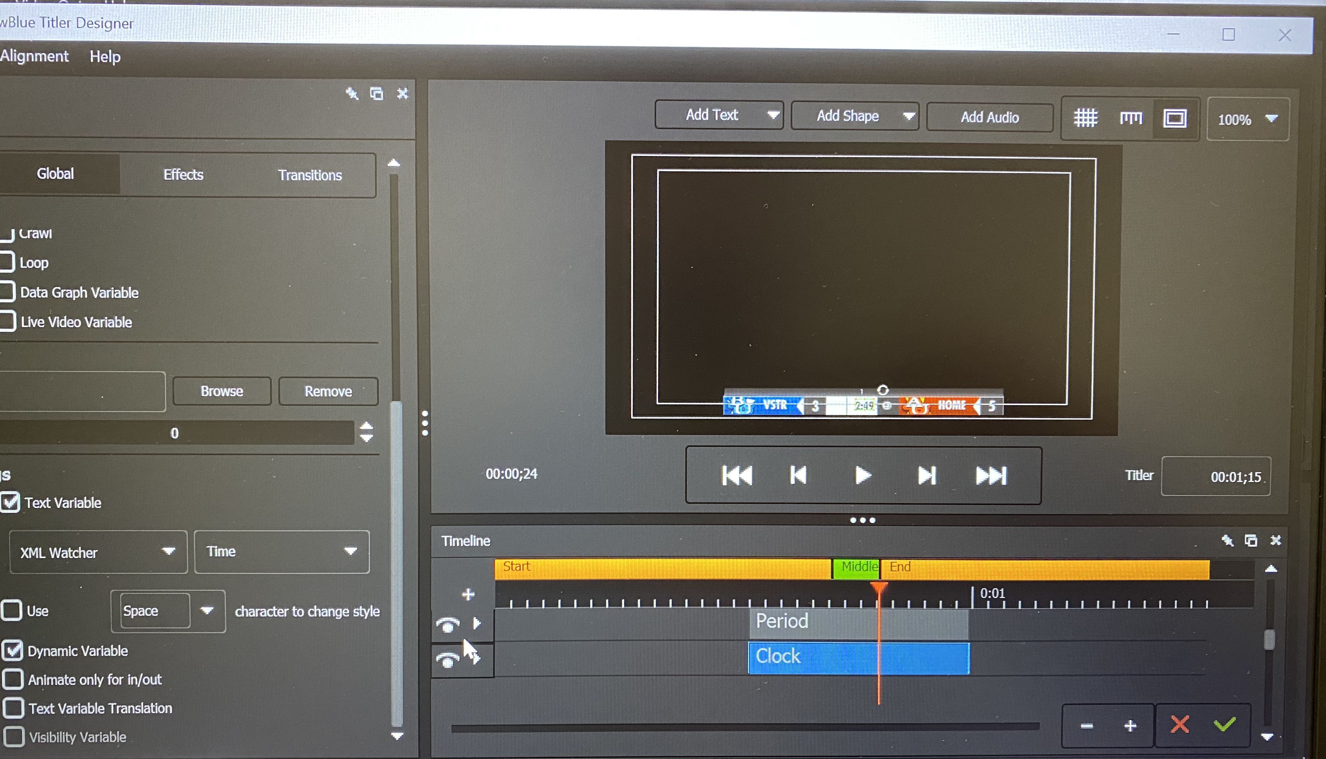Expand the Period layer track arrow
Viewport: 1326px width, 759px height.
click(477, 623)
